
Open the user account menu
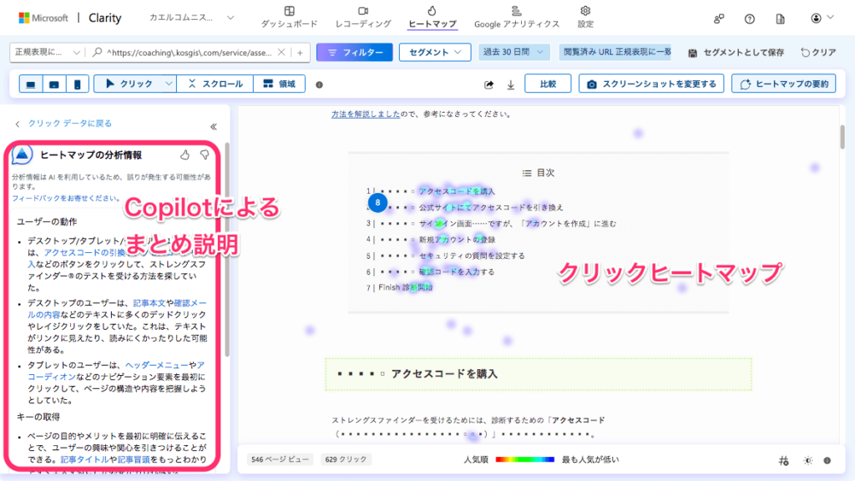[822, 18]
